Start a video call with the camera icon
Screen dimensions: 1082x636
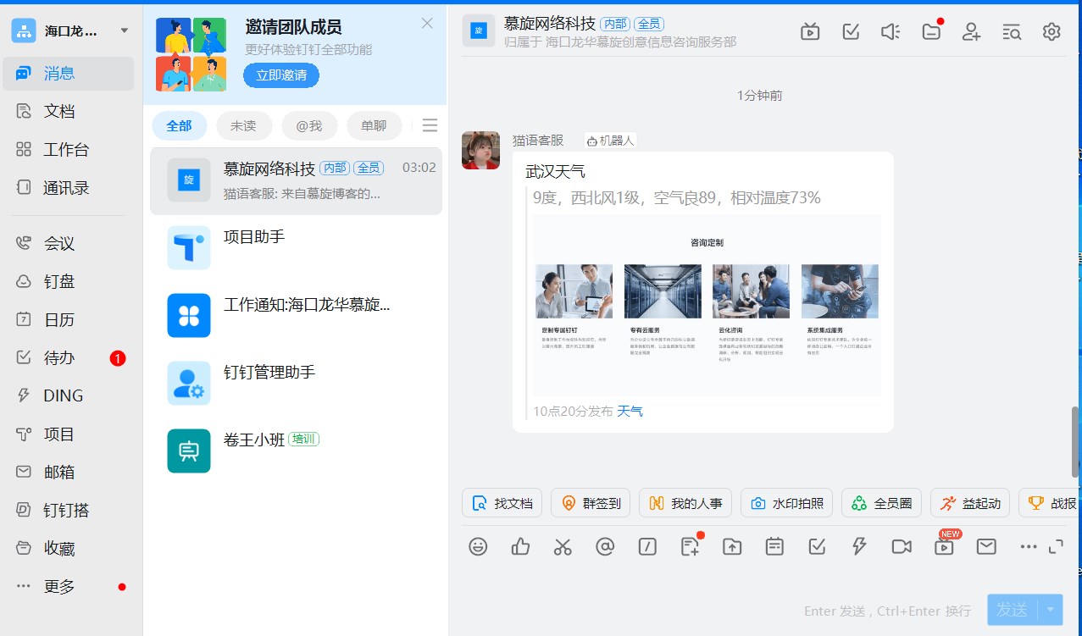(x=902, y=547)
